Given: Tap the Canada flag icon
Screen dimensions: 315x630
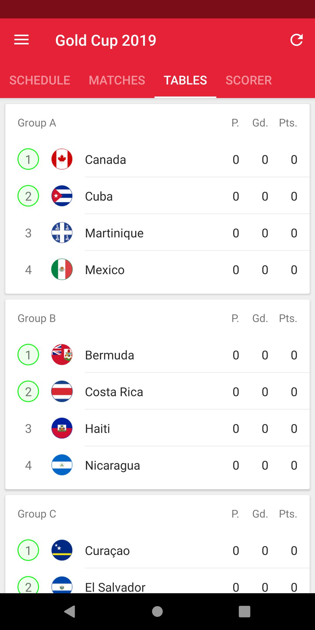Looking at the screenshot, I should pos(62,159).
